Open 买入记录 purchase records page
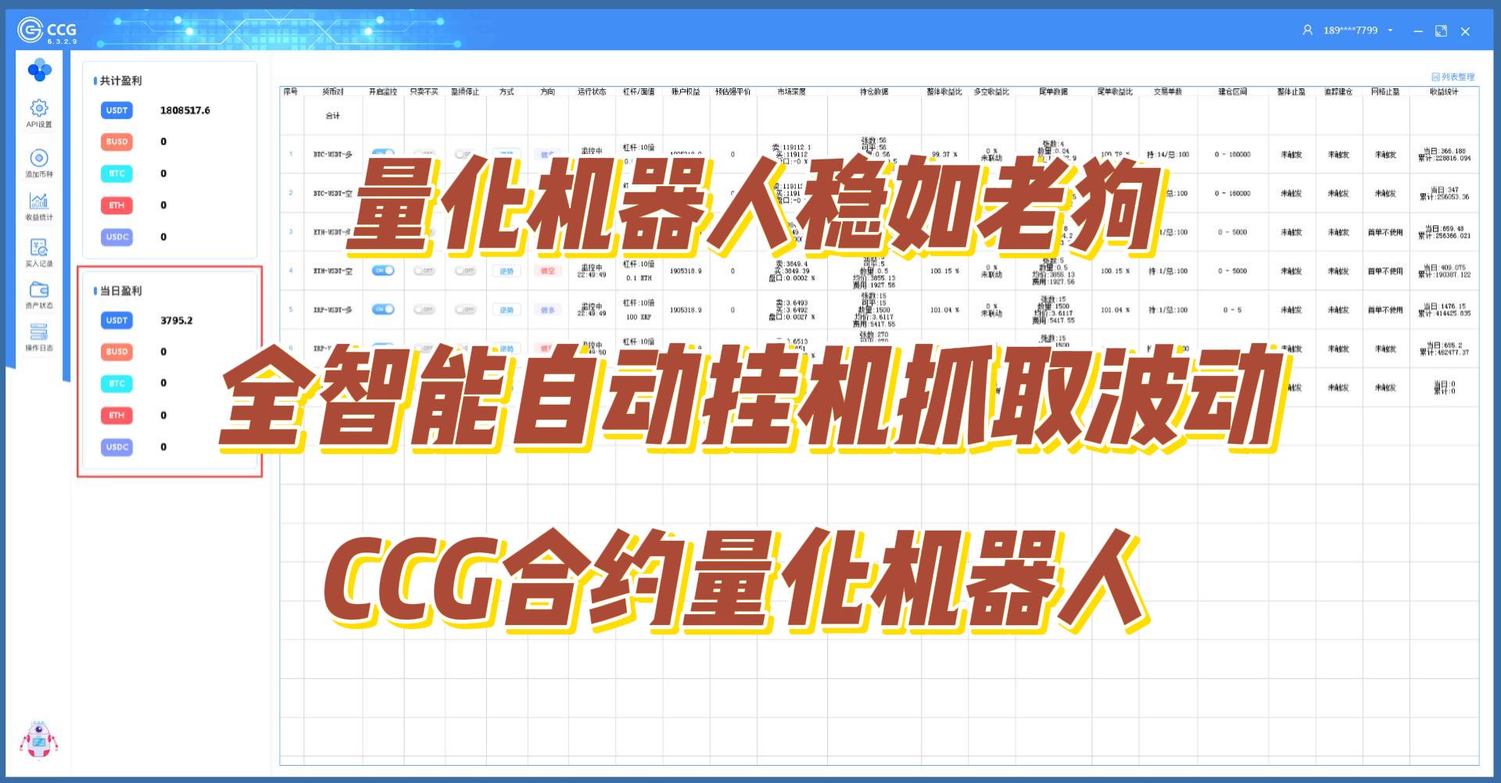 pyautogui.click(x=39, y=253)
